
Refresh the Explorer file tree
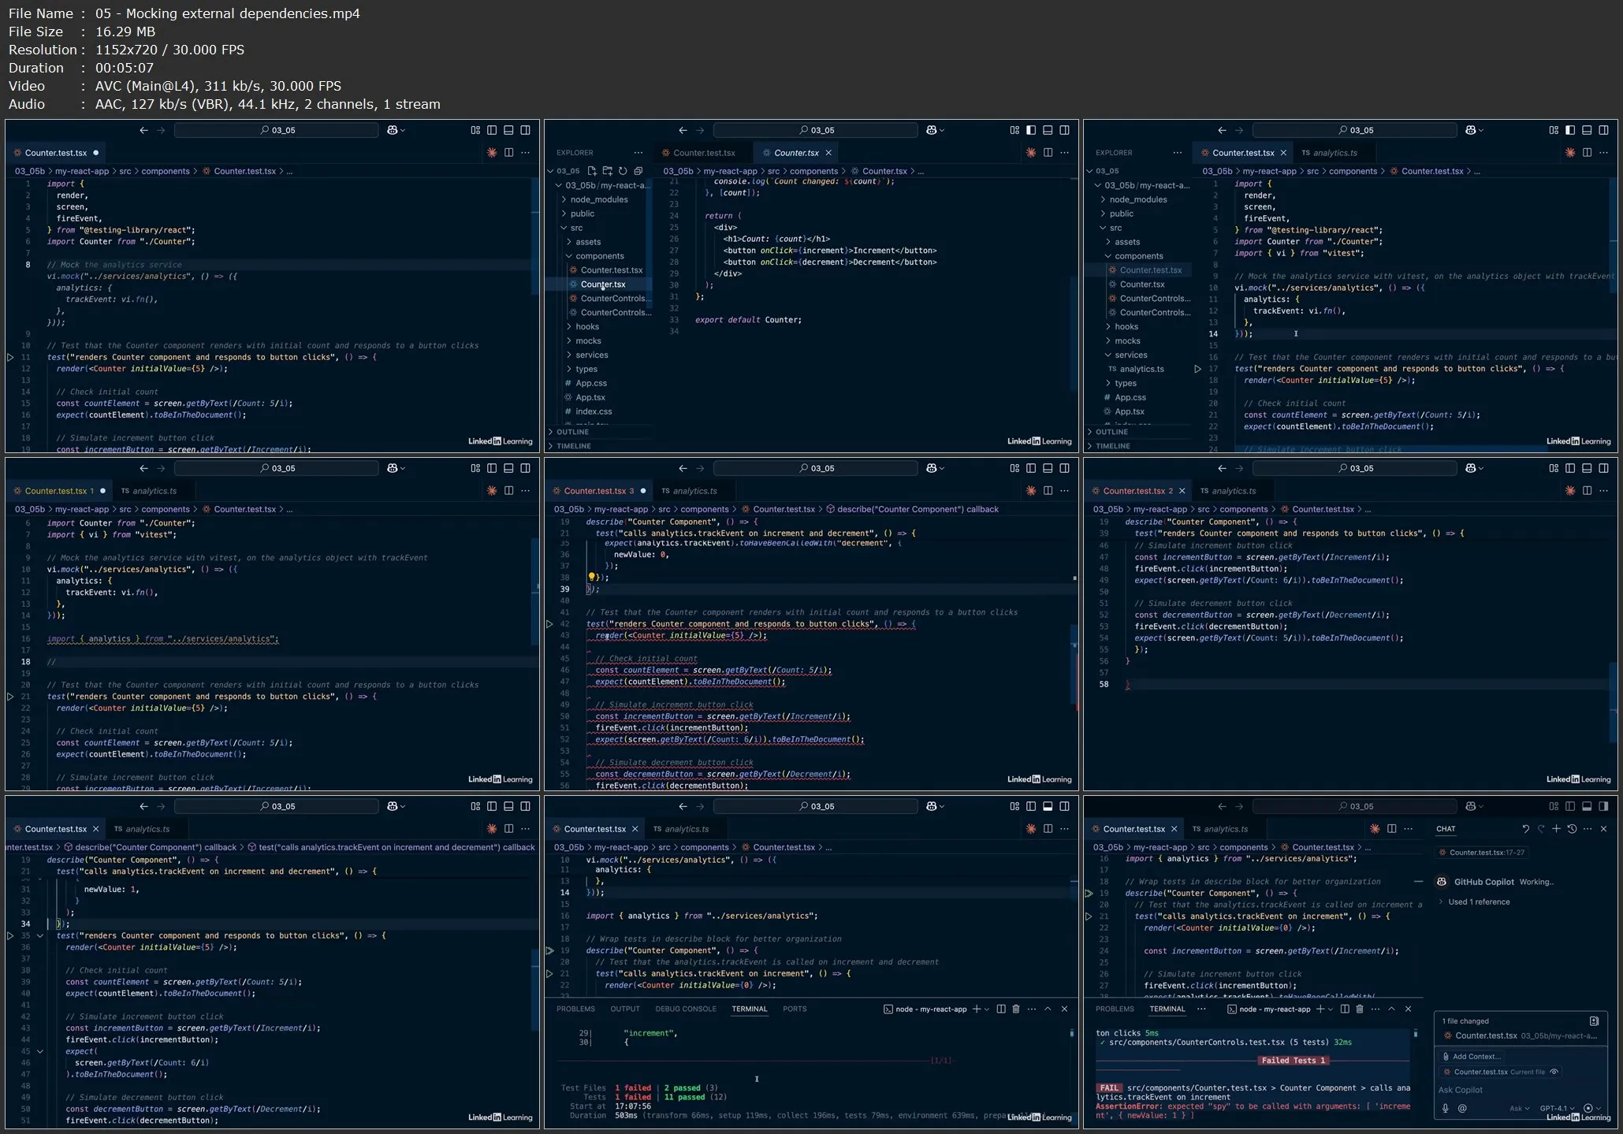(x=623, y=171)
